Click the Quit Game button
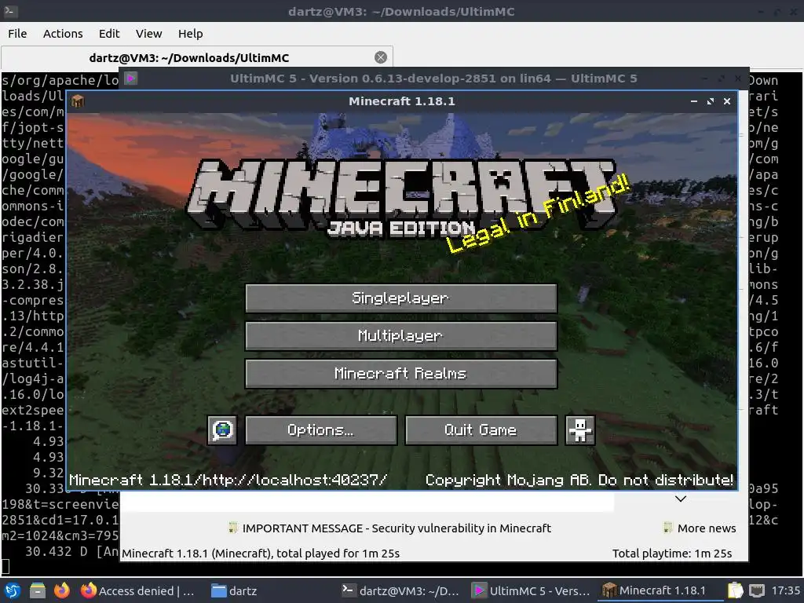The width and height of the screenshot is (804, 603). tap(481, 429)
